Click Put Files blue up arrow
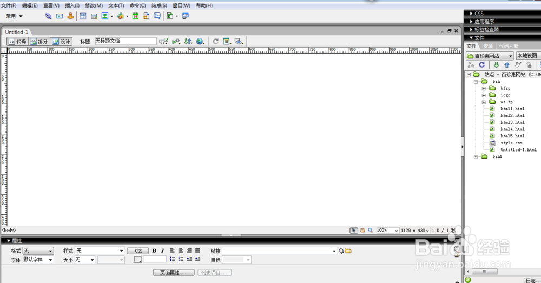541x283 pixels. pyautogui.click(x=507, y=65)
